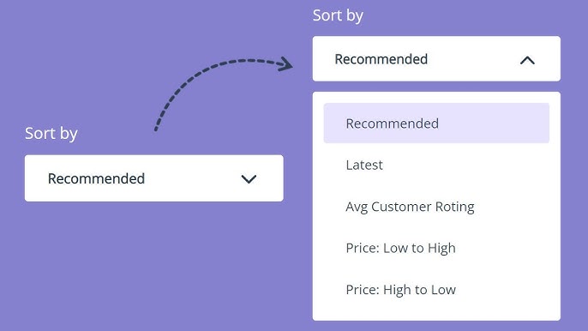Select Price: Low to High option

click(x=400, y=248)
